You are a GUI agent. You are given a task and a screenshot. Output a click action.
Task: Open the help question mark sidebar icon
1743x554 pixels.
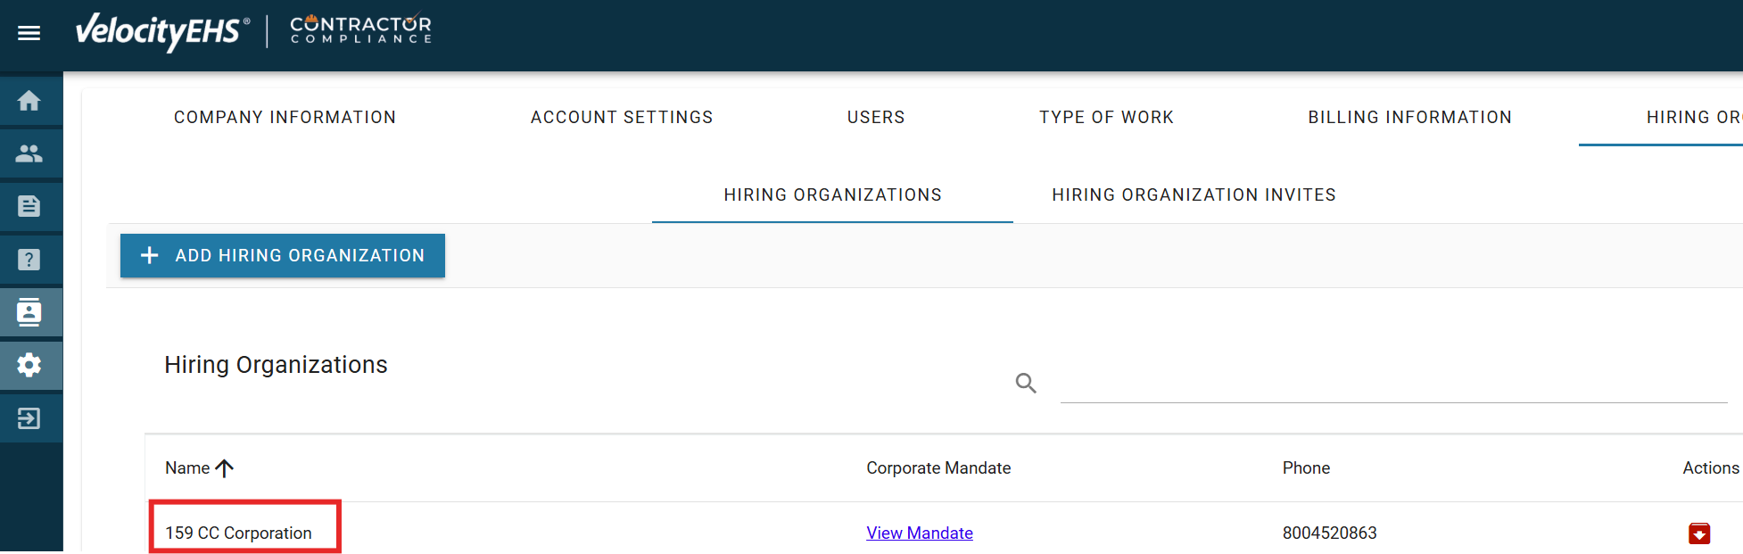point(29,260)
